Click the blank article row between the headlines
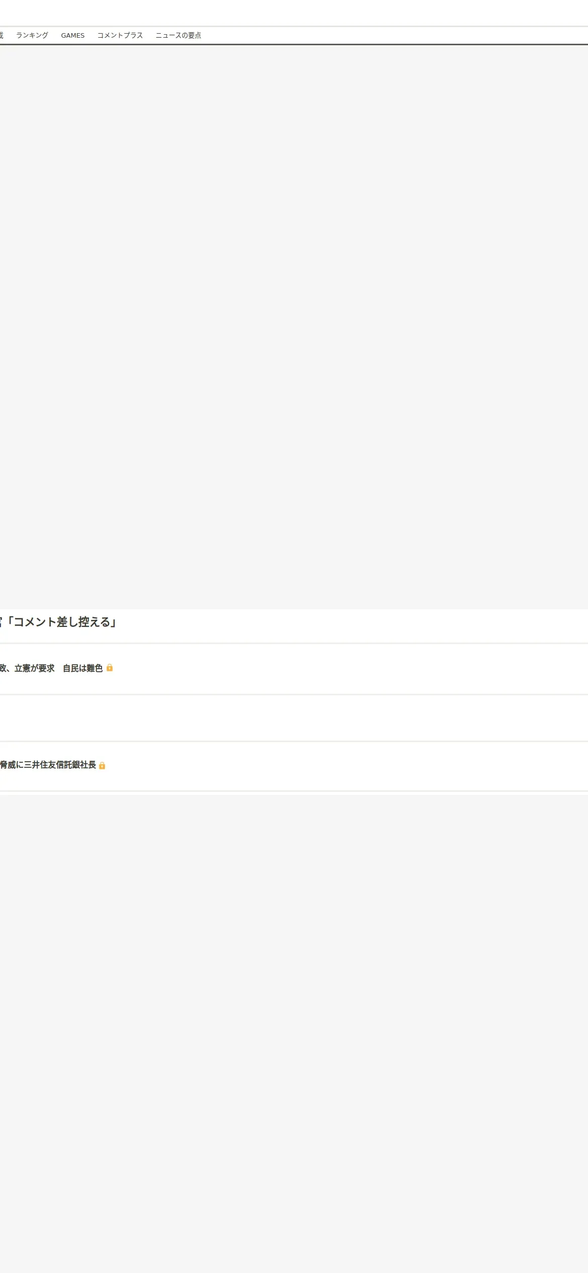Screen dimensions: 588x1273 (294, 718)
